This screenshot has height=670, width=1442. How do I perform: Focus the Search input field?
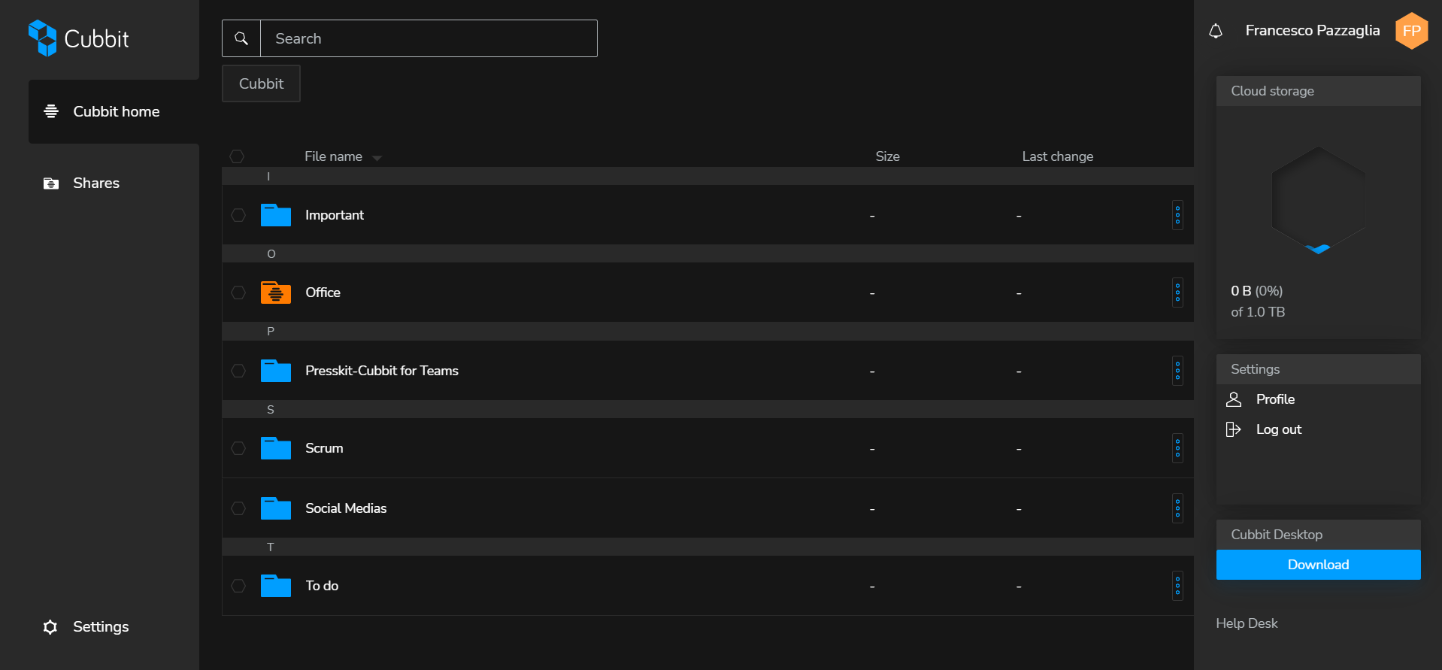click(429, 38)
